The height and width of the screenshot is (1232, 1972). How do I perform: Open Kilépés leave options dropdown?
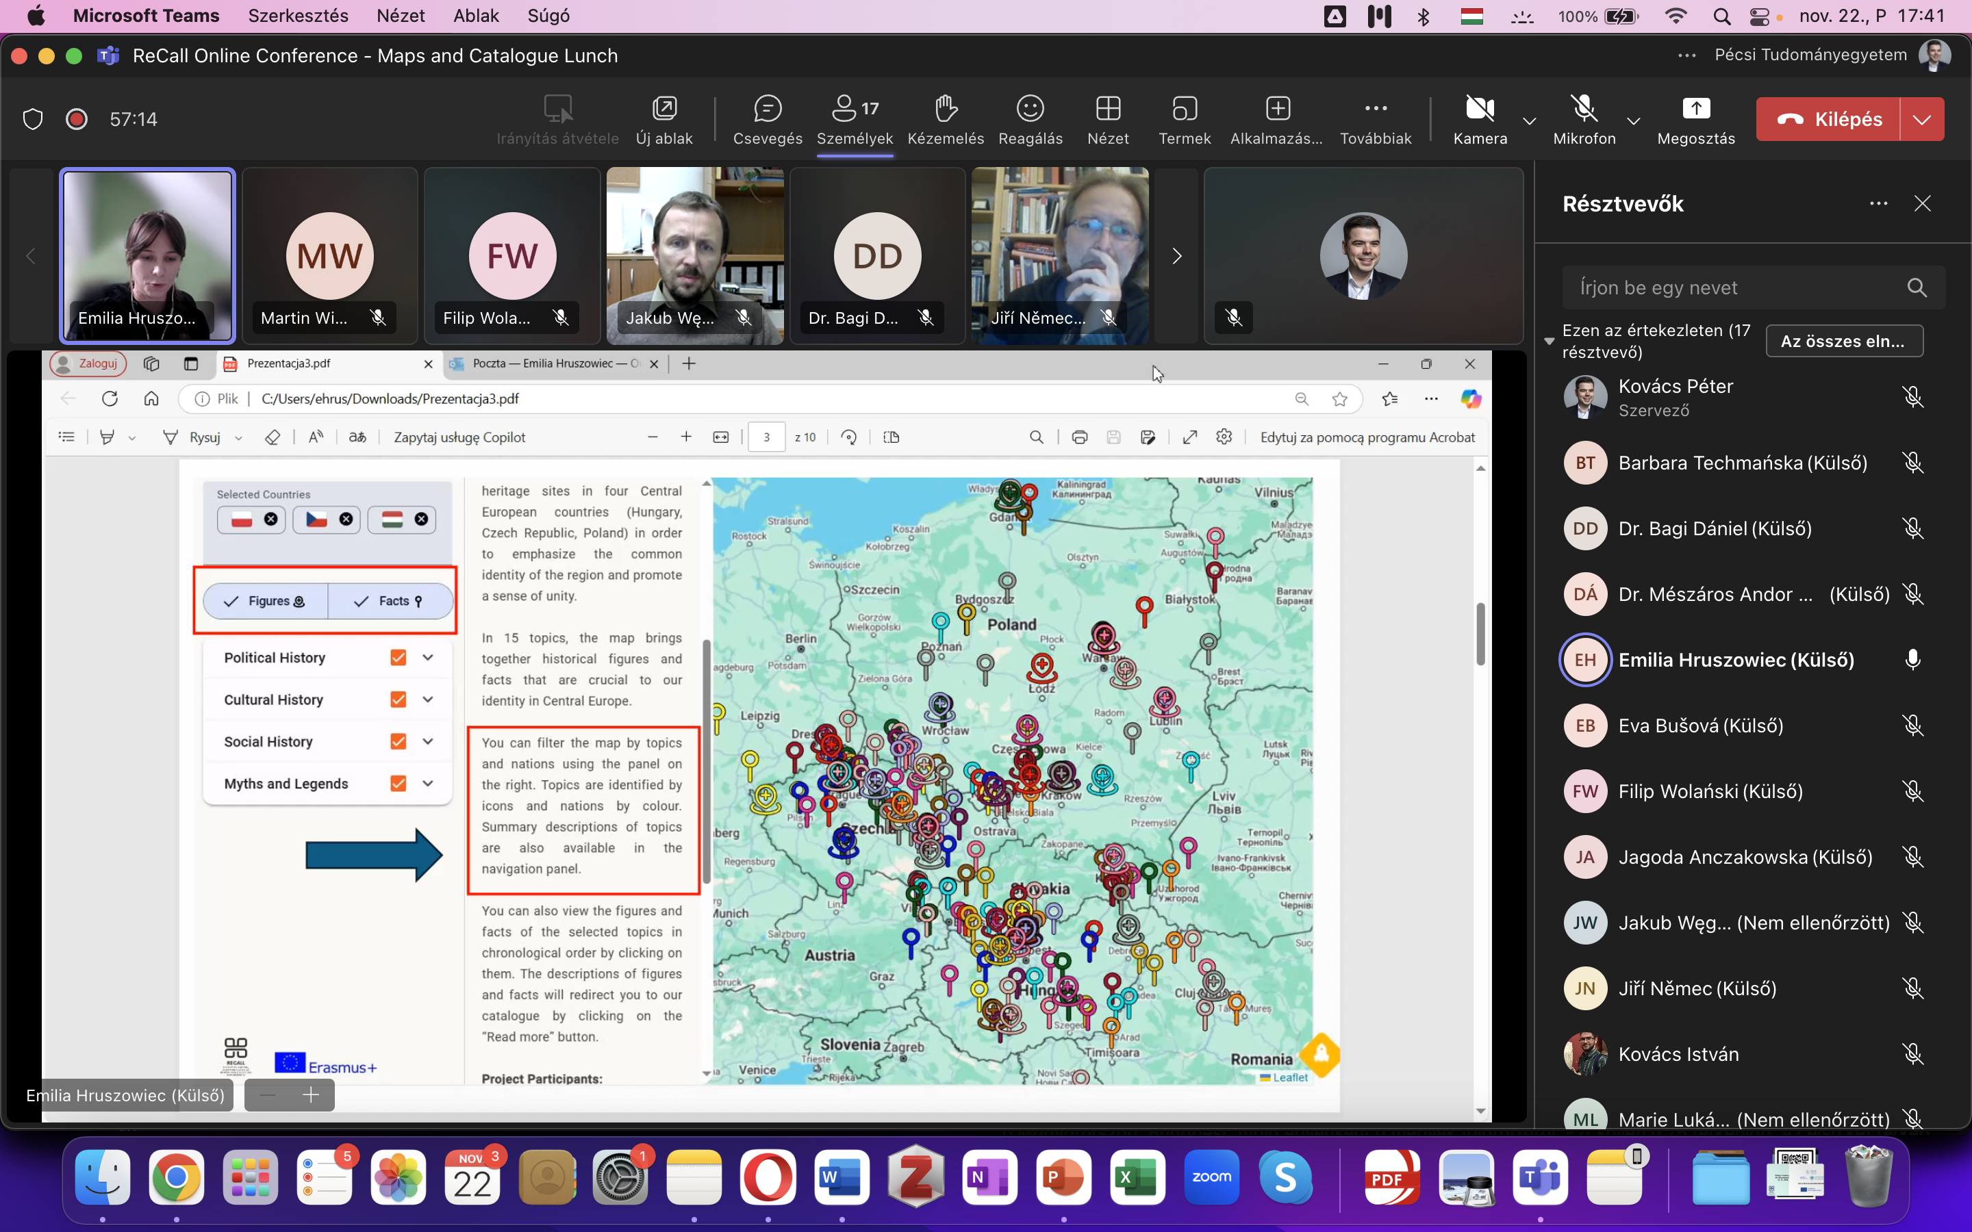(1921, 120)
